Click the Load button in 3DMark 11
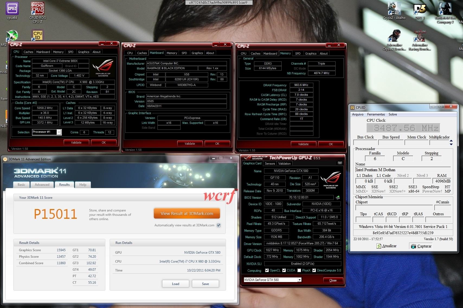The width and height of the screenshot is (463, 308). 175,284
